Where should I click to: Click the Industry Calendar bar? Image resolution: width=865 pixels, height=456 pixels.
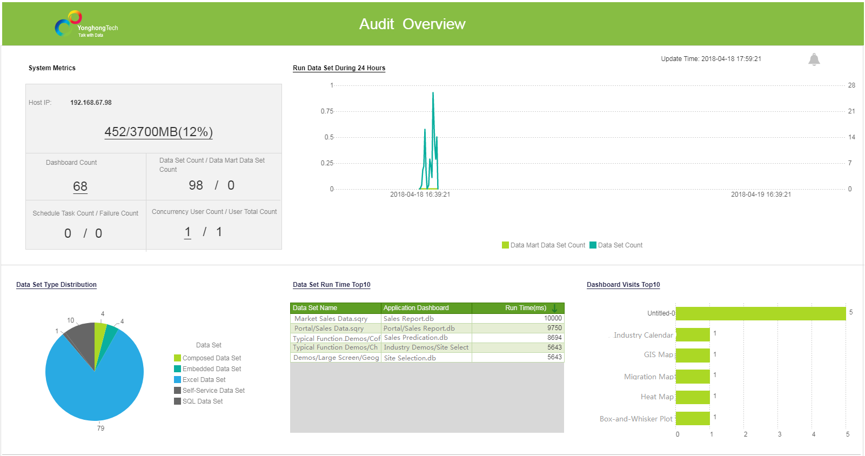click(693, 334)
